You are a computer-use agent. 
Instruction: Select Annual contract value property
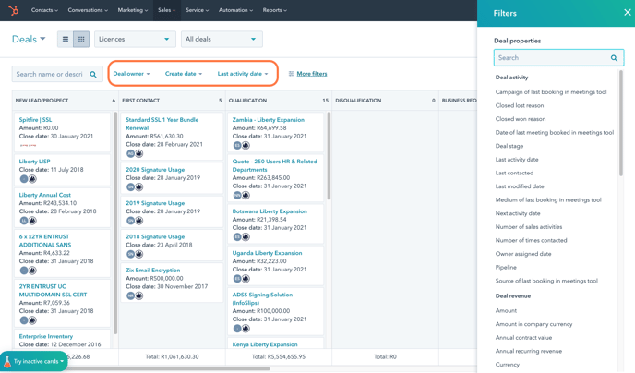[x=523, y=338]
